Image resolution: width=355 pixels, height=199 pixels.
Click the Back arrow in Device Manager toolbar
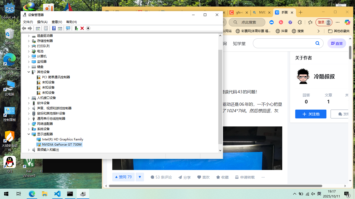coord(24,28)
